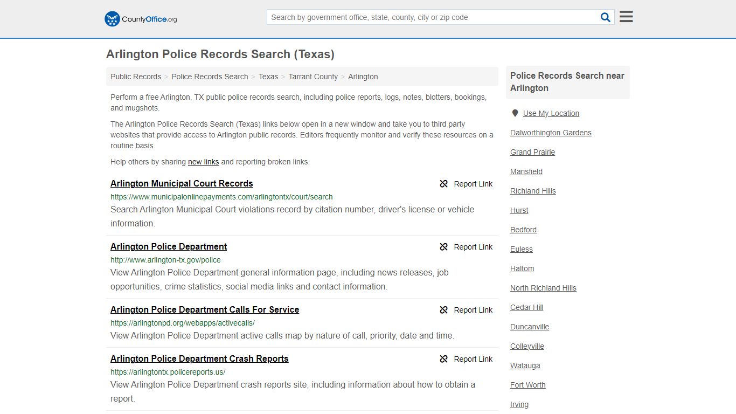Open Haltom nearby link
Viewport: 736px width, 414px height.
coord(522,268)
